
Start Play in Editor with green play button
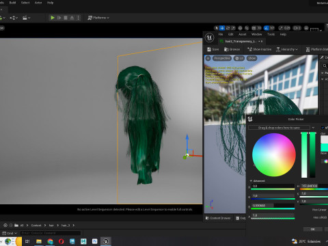click(53, 18)
